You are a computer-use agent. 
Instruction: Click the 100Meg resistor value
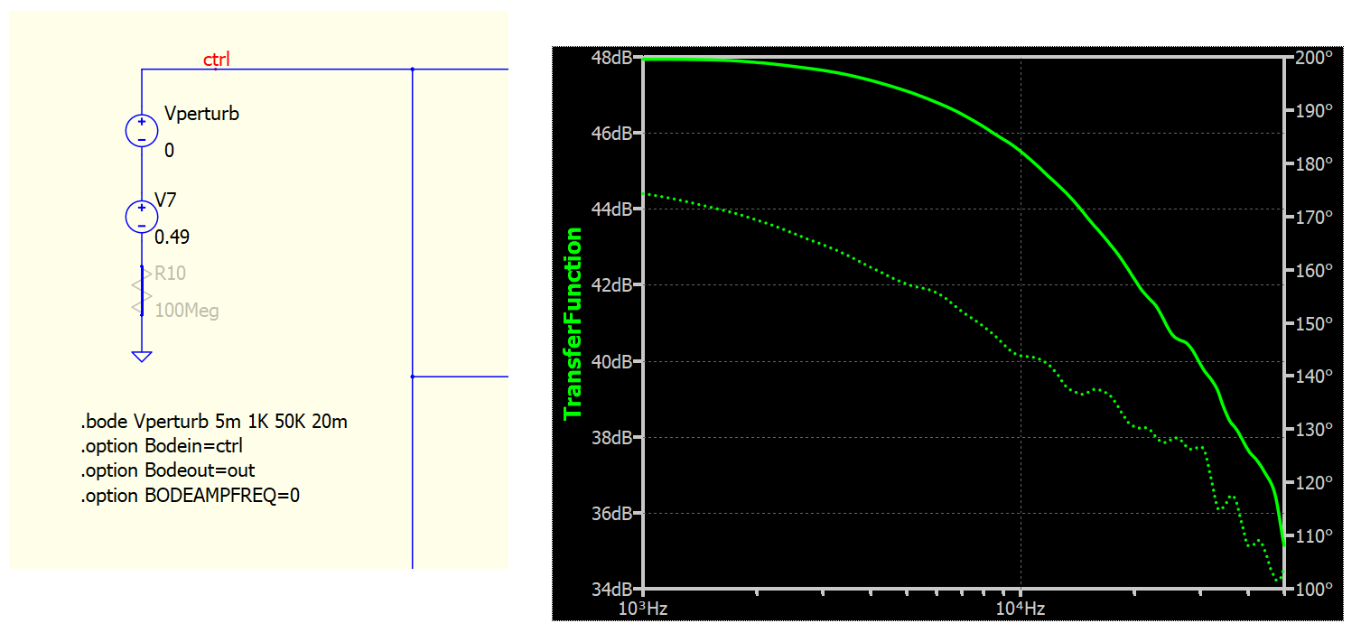pyautogui.click(x=187, y=312)
